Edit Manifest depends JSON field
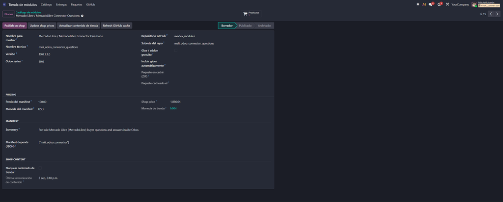503x202 pixels. coord(54,143)
